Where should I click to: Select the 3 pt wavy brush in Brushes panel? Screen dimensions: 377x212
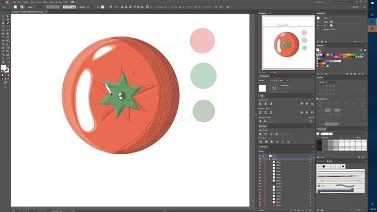340,186
